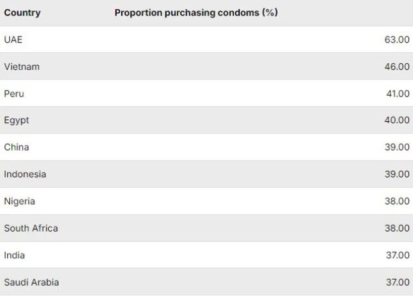
Task: Click the 39.00 value in China row
Action: point(397,147)
